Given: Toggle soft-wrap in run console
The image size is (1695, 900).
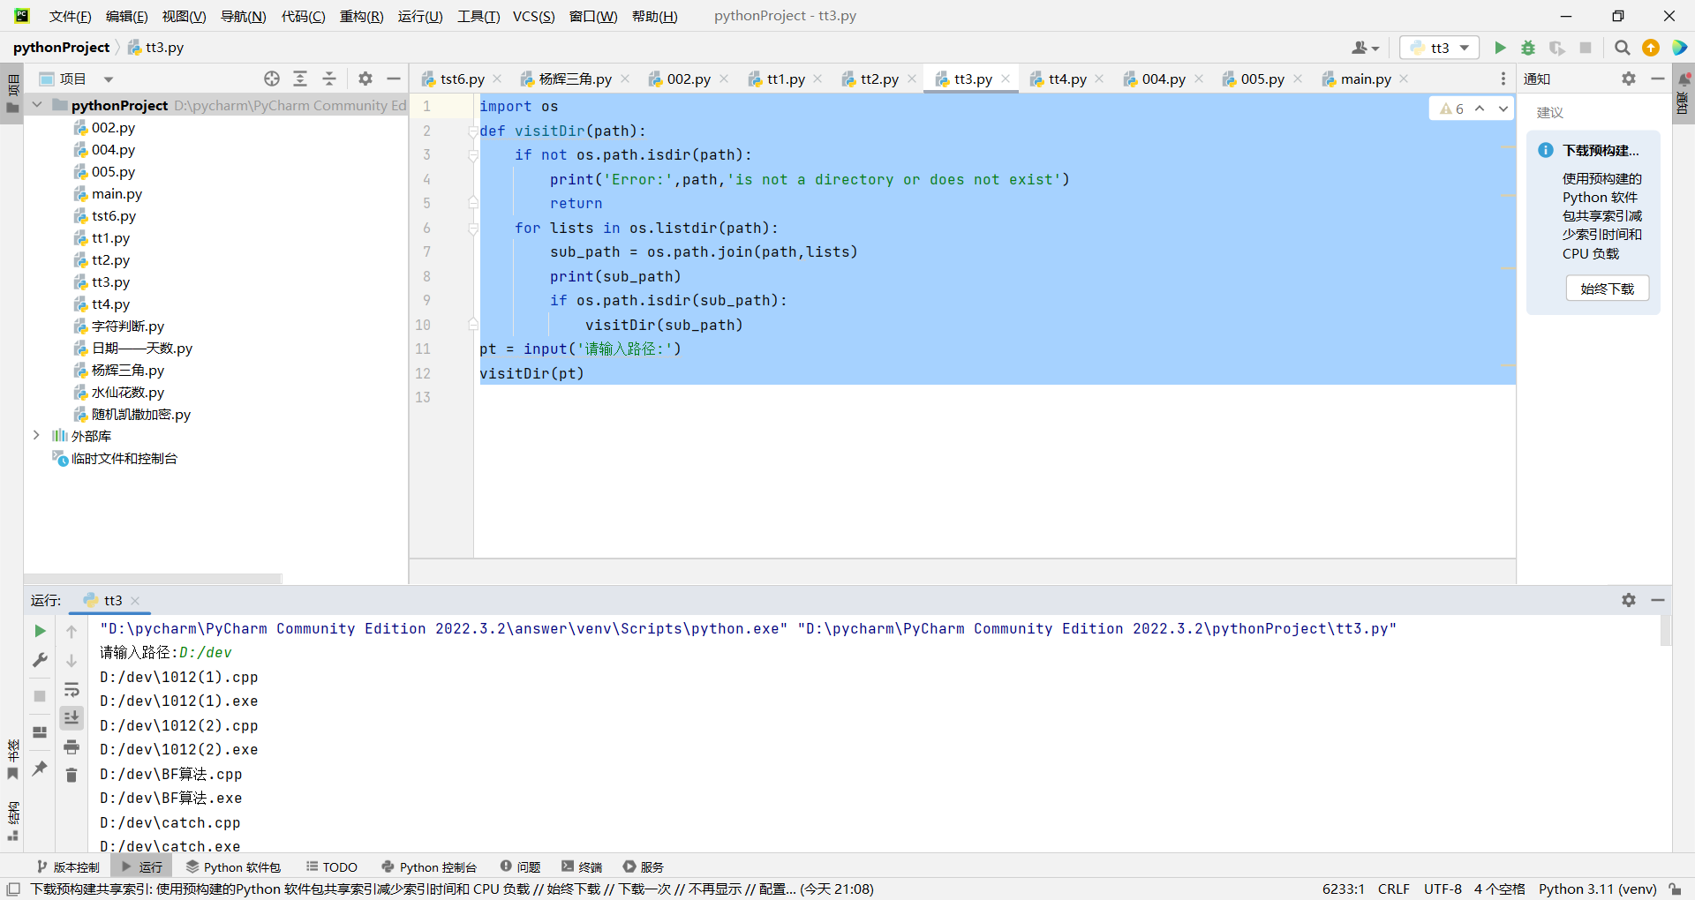Looking at the screenshot, I should [72, 689].
